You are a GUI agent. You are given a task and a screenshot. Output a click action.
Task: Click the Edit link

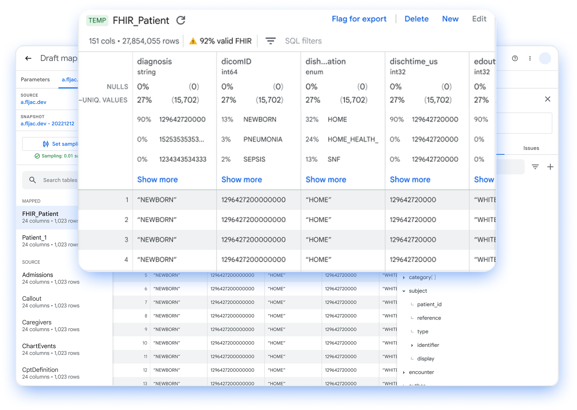pyautogui.click(x=479, y=19)
